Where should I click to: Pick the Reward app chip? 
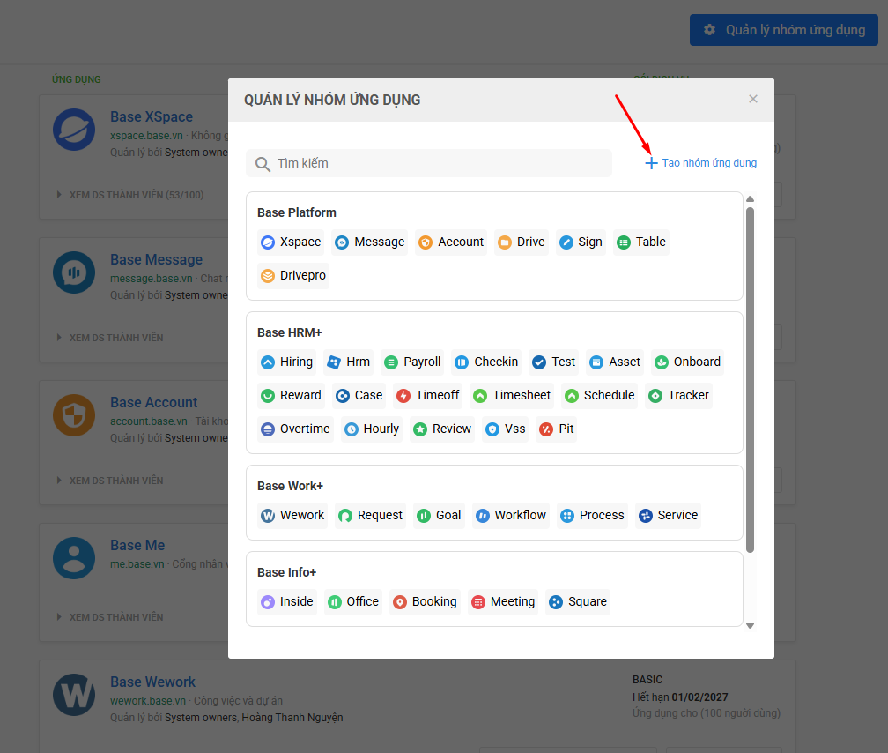291,395
